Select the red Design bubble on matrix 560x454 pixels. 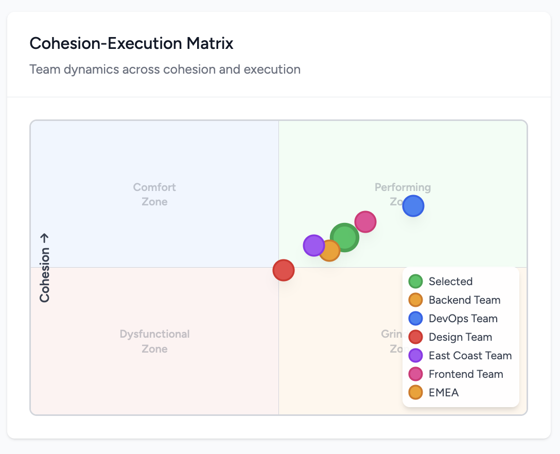pos(283,270)
